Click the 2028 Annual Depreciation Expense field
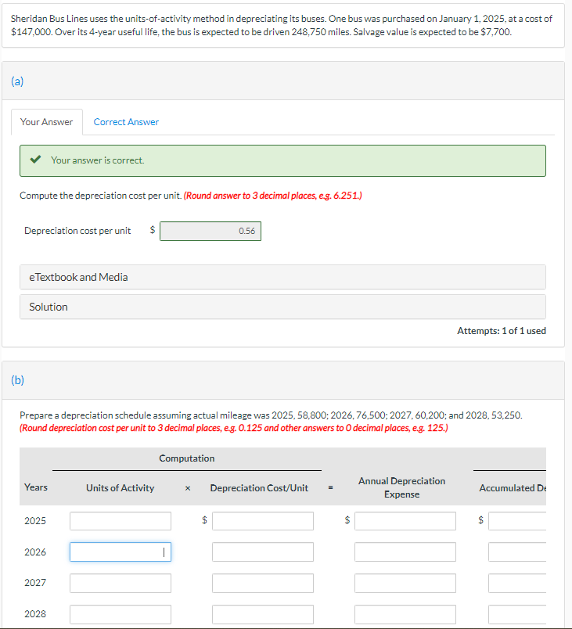The image size is (572, 629). pos(405,614)
